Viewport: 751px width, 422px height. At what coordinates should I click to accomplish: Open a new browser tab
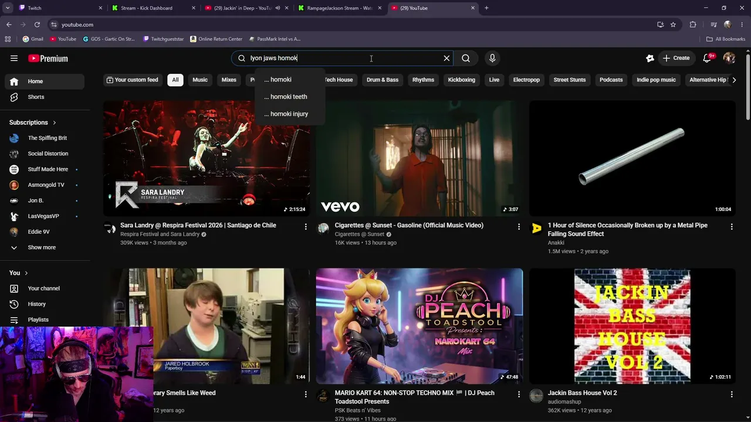(x=486, y=8)
